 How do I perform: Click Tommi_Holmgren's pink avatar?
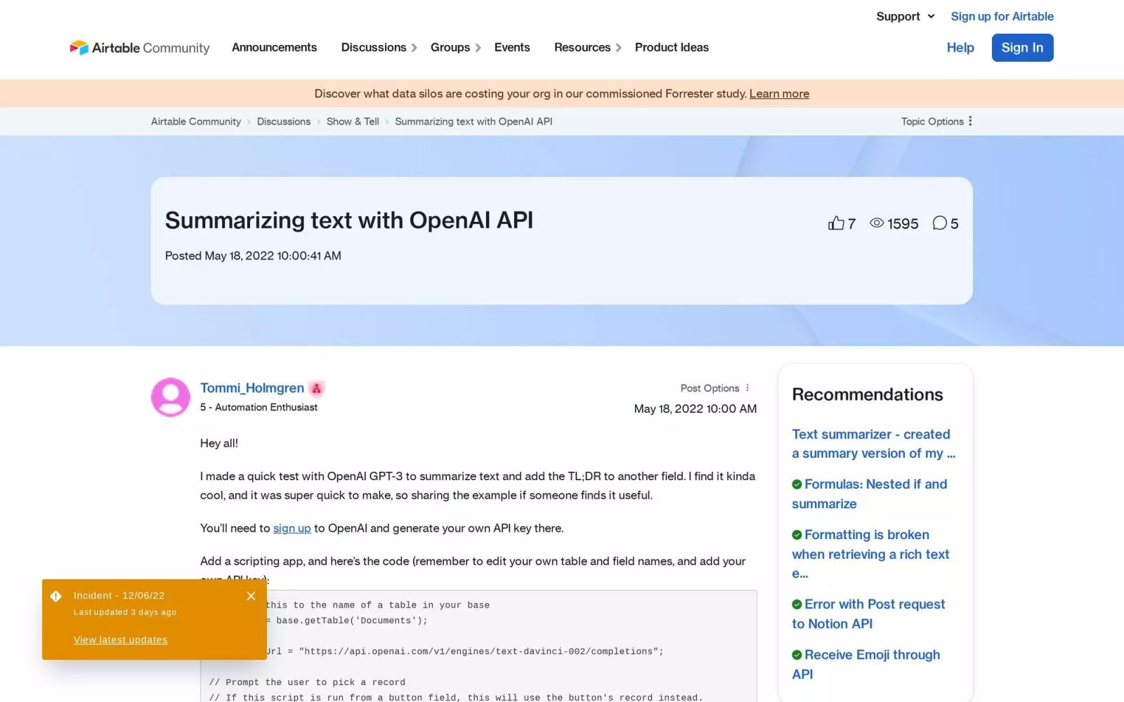[171, 397]
